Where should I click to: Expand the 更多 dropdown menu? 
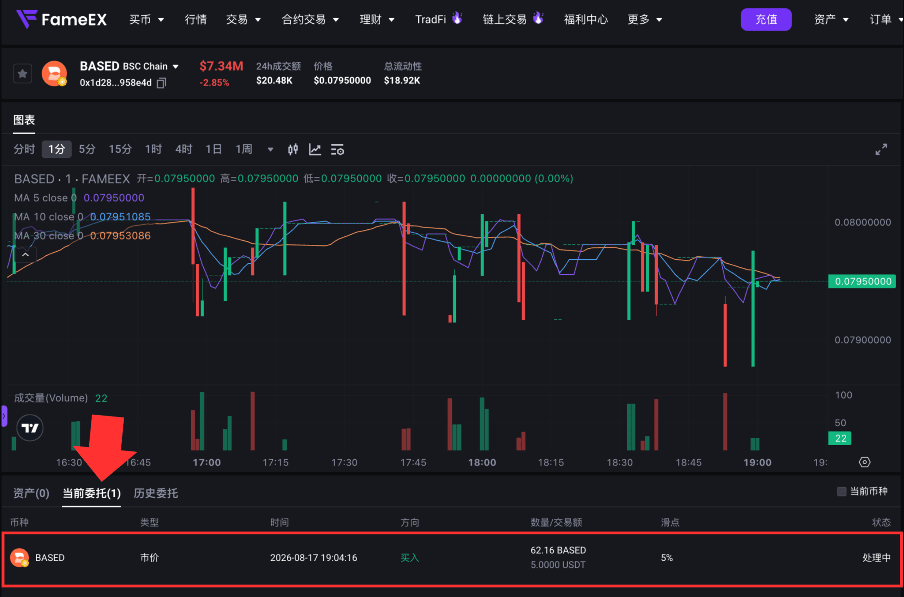click(x=645, y=19)
